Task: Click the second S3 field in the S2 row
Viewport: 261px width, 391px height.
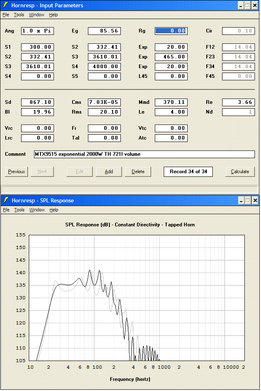Action: 104,57
